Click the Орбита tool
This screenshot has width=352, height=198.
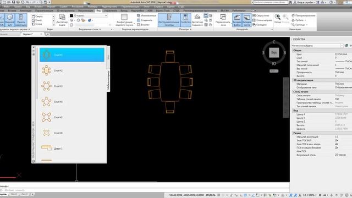click(x=298, y=20)
